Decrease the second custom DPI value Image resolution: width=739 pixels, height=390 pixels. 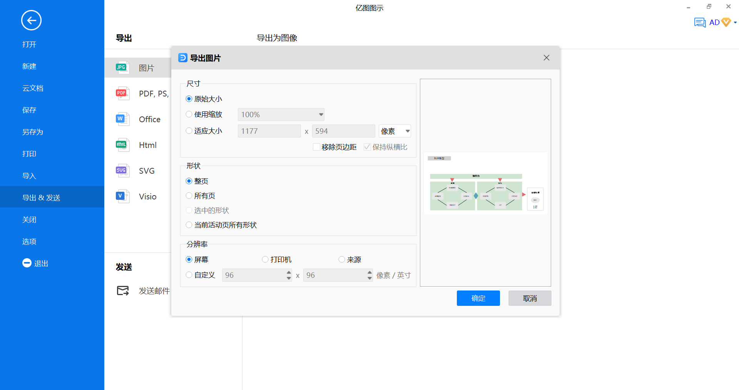(369, 278)
